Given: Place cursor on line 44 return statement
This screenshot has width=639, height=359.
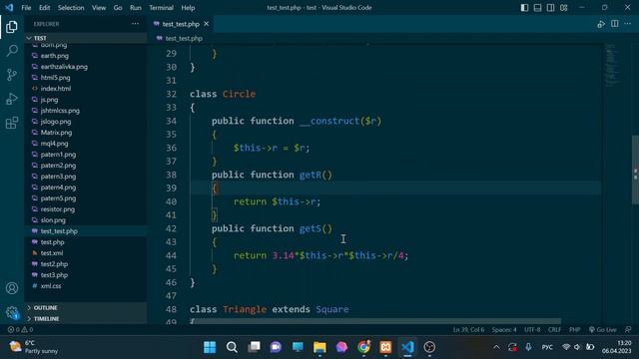Looking at the screenshot, I should [320, 255].
